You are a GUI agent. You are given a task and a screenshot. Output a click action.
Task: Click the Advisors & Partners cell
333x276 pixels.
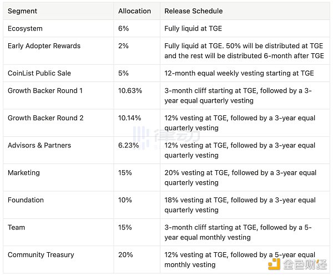[x=39, y=145]
